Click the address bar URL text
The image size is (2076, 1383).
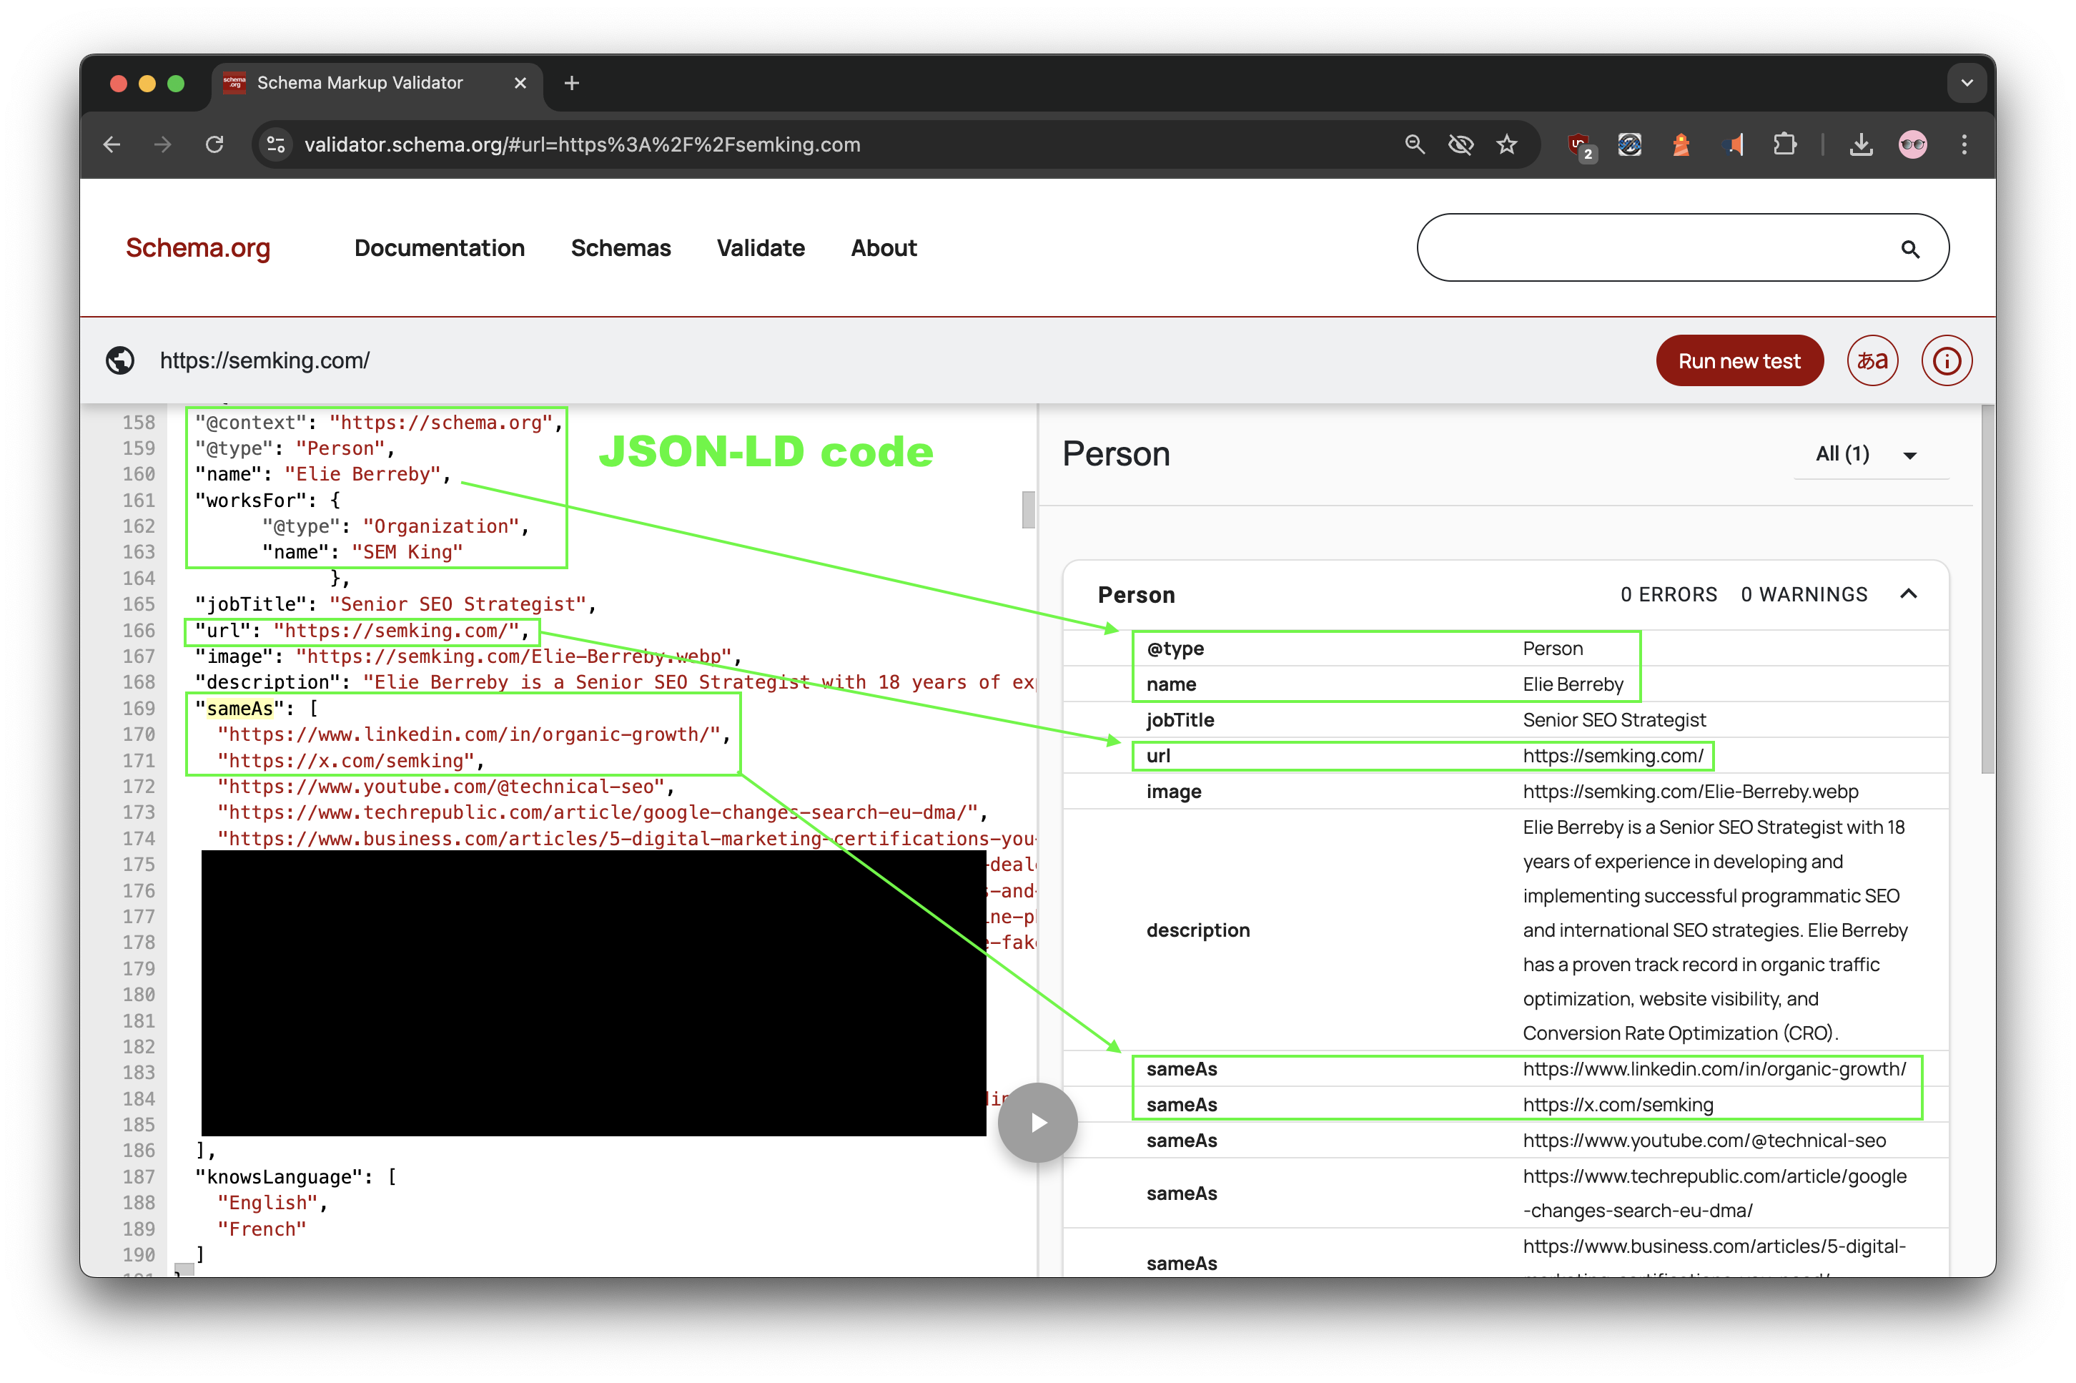click(582, 144)
